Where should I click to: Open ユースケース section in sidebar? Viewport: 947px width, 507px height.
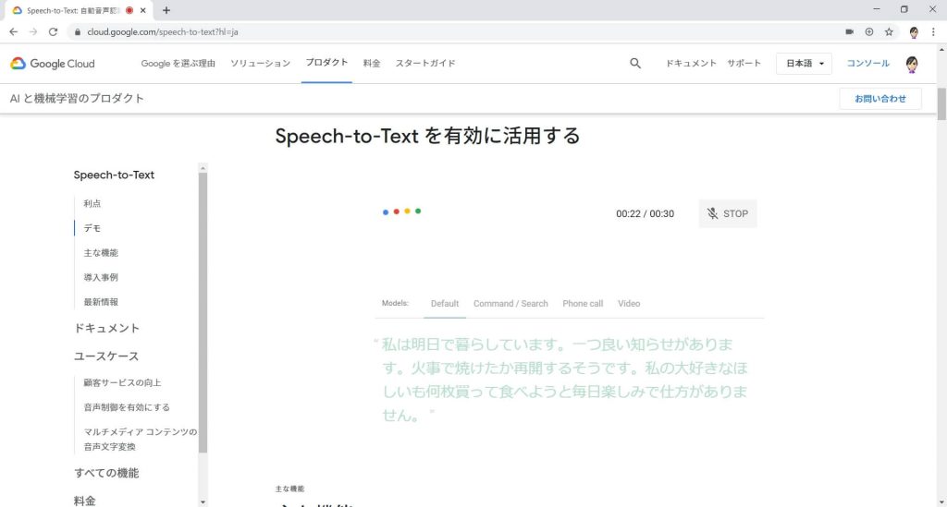click(106, 356)
